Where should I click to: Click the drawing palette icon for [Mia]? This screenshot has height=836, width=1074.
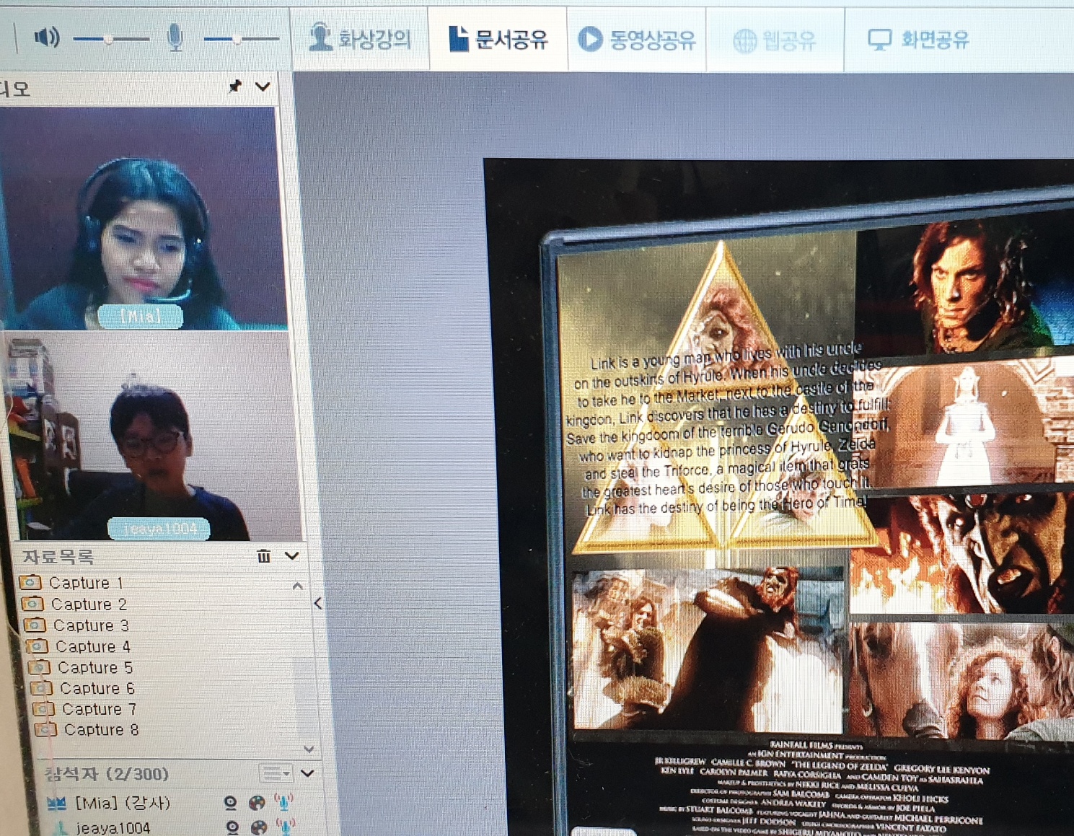coord(257,803)
